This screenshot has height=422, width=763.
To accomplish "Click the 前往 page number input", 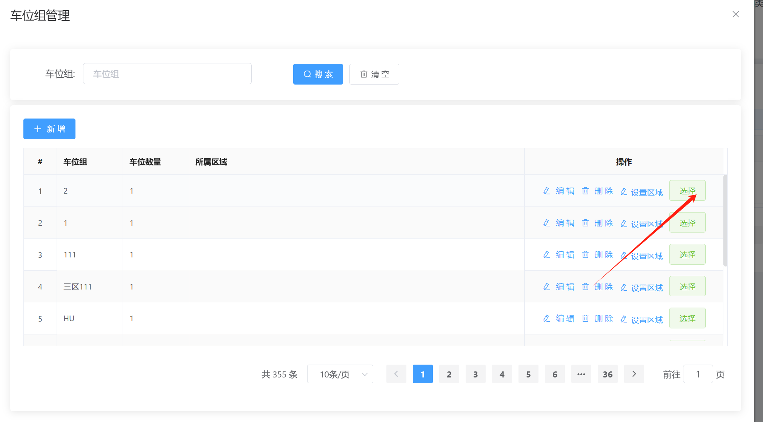I will point(698,374).
